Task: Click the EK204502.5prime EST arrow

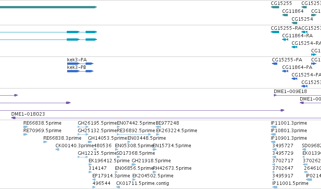Action: point(134,180)
